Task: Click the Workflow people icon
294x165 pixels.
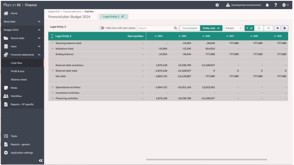Action: pyautogui.click(x=6, y=96)
